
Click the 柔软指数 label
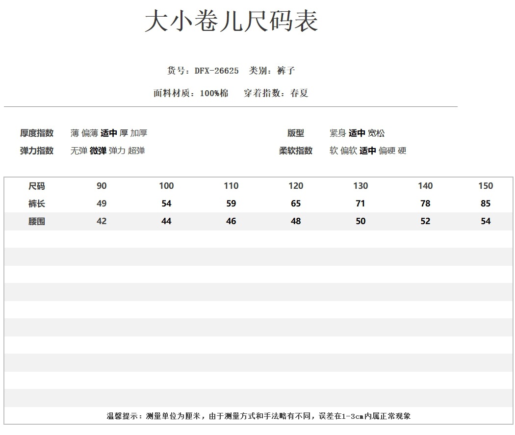pos(296,151)
